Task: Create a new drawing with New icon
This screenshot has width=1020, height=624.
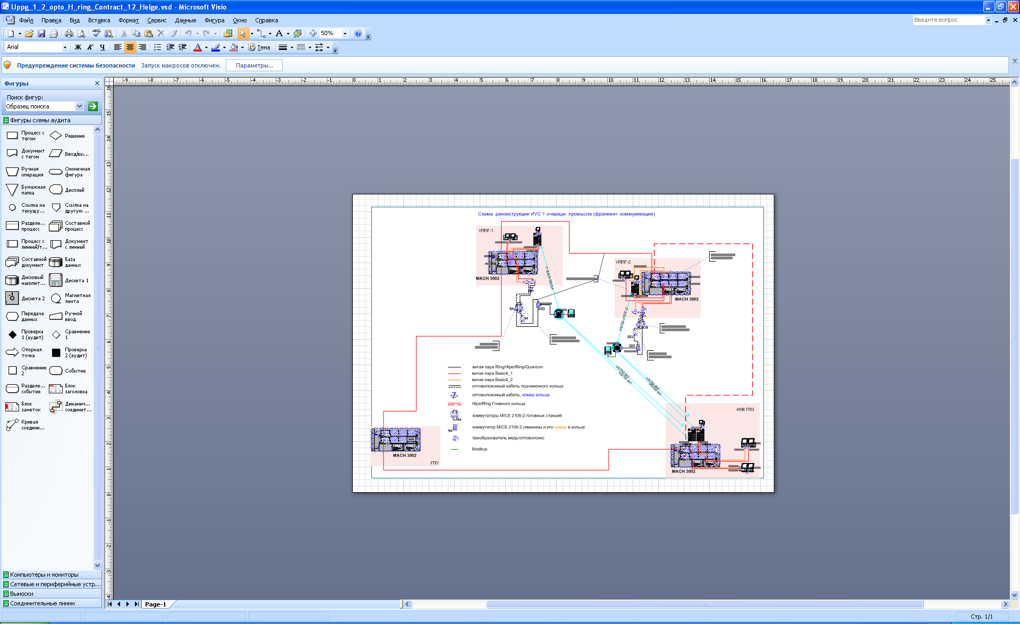Action: tap(11, 33)
